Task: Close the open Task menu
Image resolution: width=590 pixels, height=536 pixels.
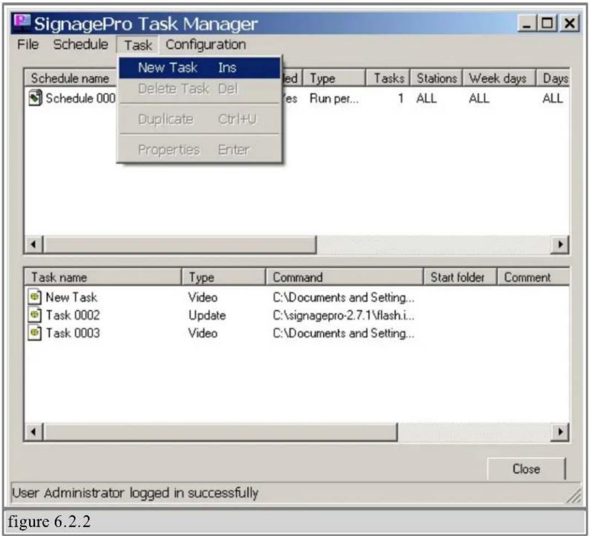Action: 138,45
